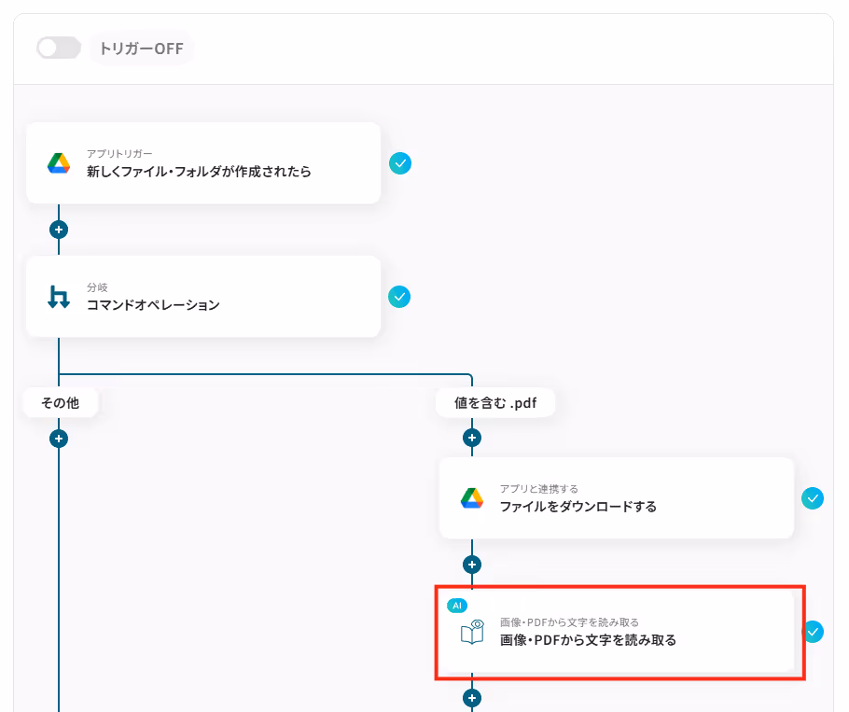Open the 新しくファイル・フォルダが作成されたら trigger card
The width and height of the screenshot is (849, 712).
[x=203, y=163]
